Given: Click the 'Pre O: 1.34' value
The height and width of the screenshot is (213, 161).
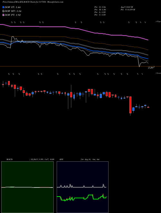Looking at the screenshot, I should [100, 7].
